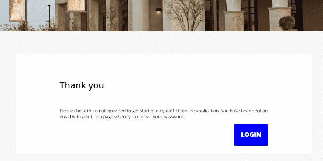The width and height of the screenshot is (323, 161).
Task: Click the gray background below the card
Action: click(161, 158)
